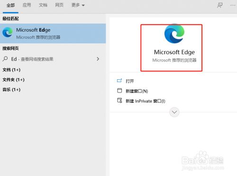Expand more actions with the chevron button
The image size is (237, 176).
(174, 112)
